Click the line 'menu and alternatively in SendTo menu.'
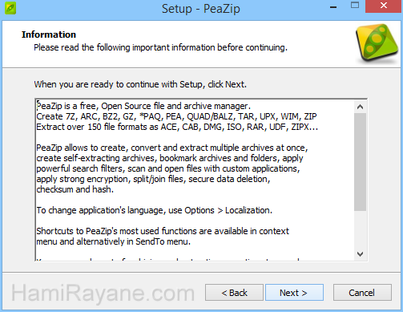 point(113,241)
